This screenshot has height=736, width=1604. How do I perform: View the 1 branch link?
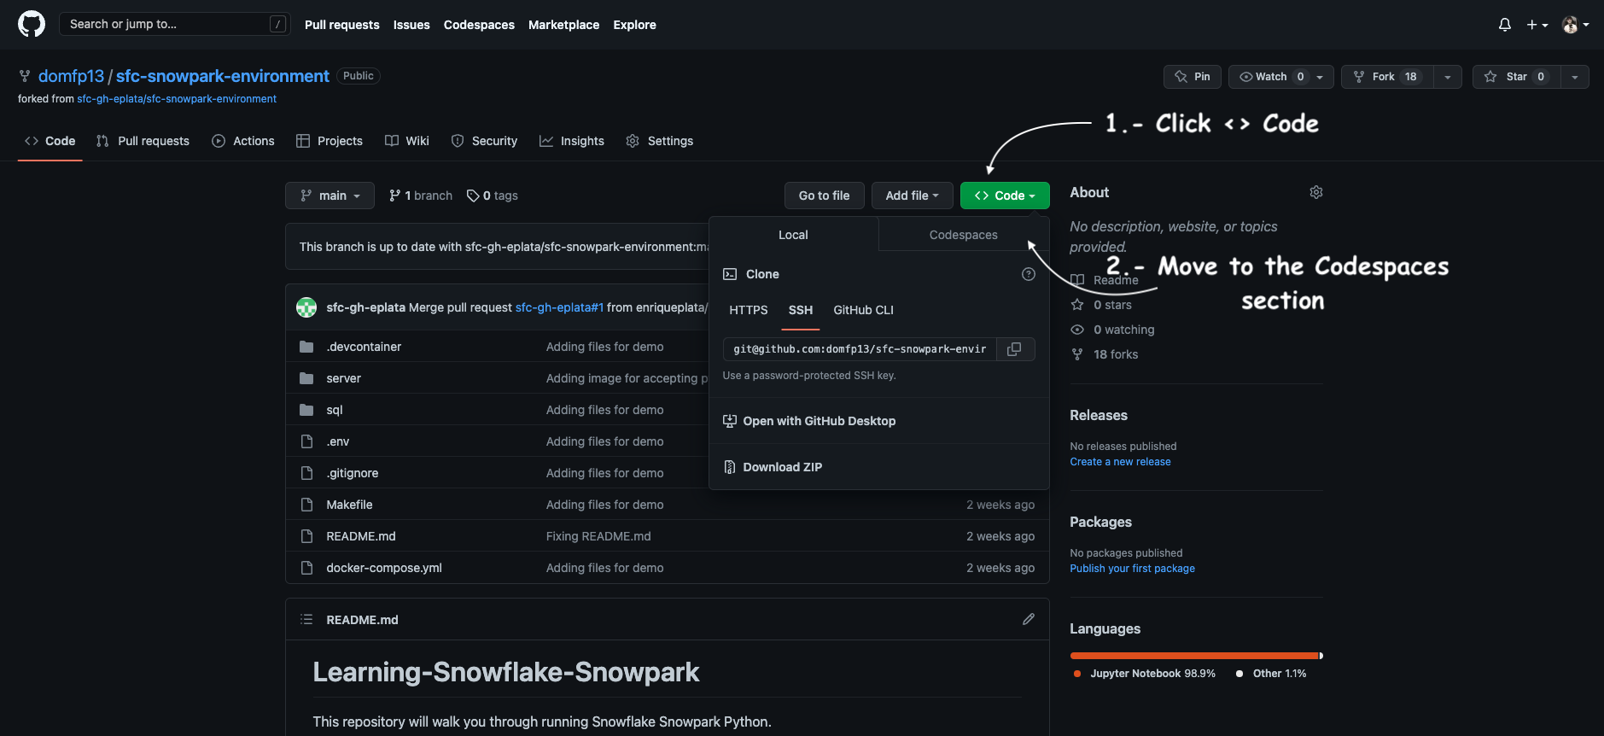pos(421,196)
